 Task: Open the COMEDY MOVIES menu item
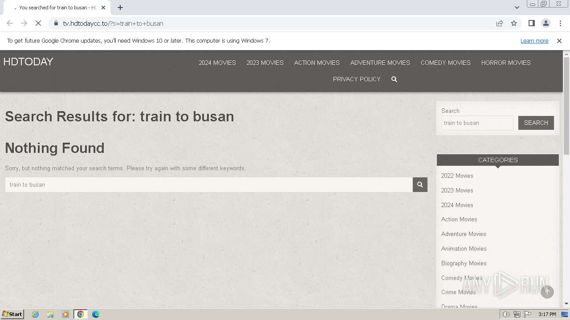click(x=446, y=63)
